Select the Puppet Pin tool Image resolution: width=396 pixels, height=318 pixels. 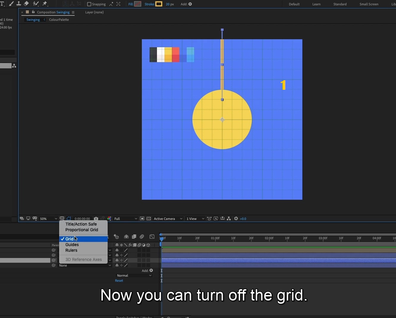pyautogui.click(x=45, y=4)
